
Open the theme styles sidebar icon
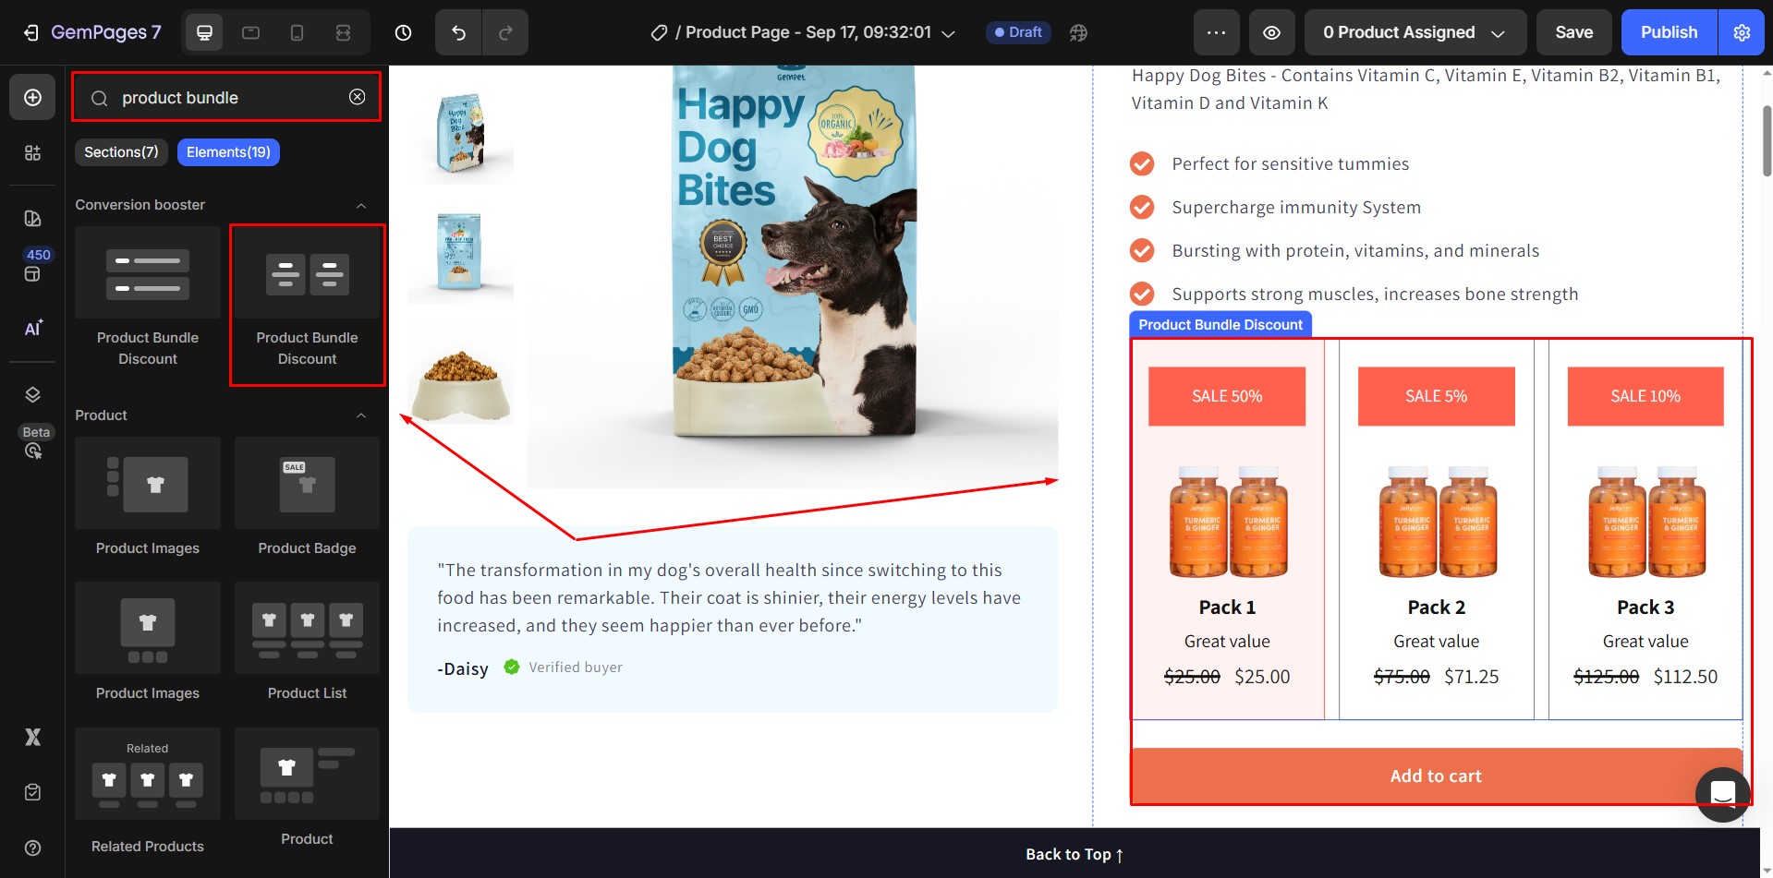32,218
